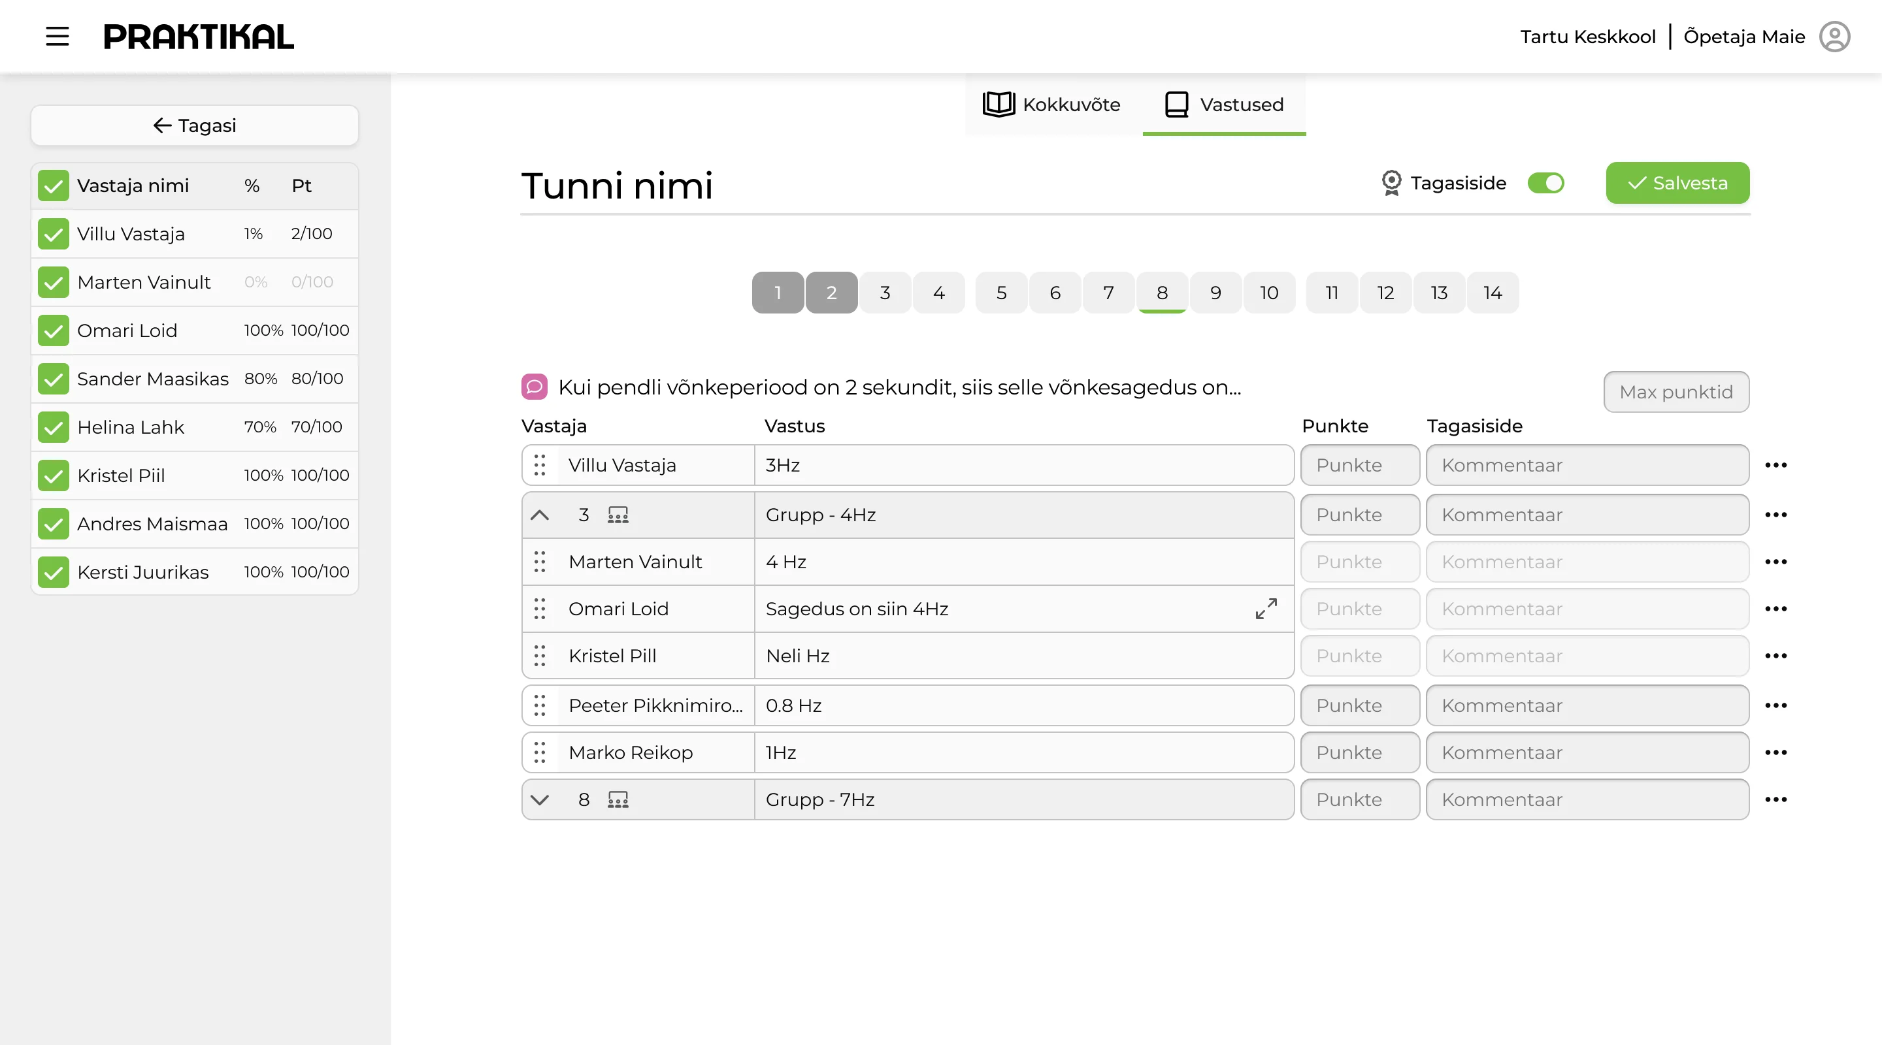Click the Max punktid button
This screenshot has height=1045, width=1882.
[1676, 392]
